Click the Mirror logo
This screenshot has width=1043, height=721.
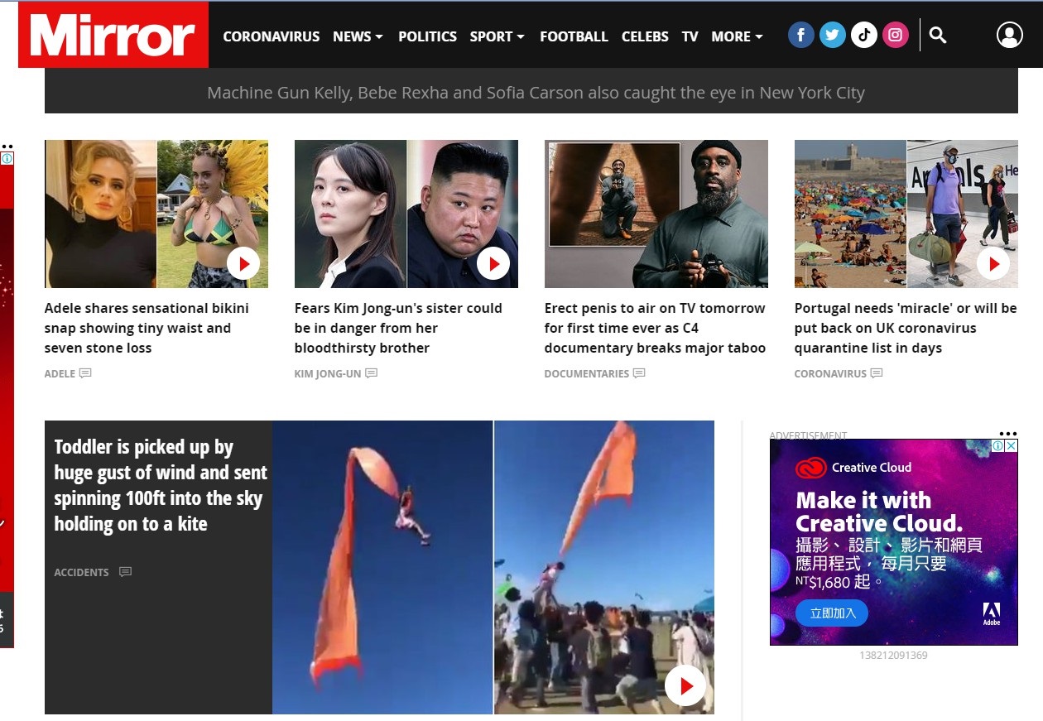[x=113, y=36]
